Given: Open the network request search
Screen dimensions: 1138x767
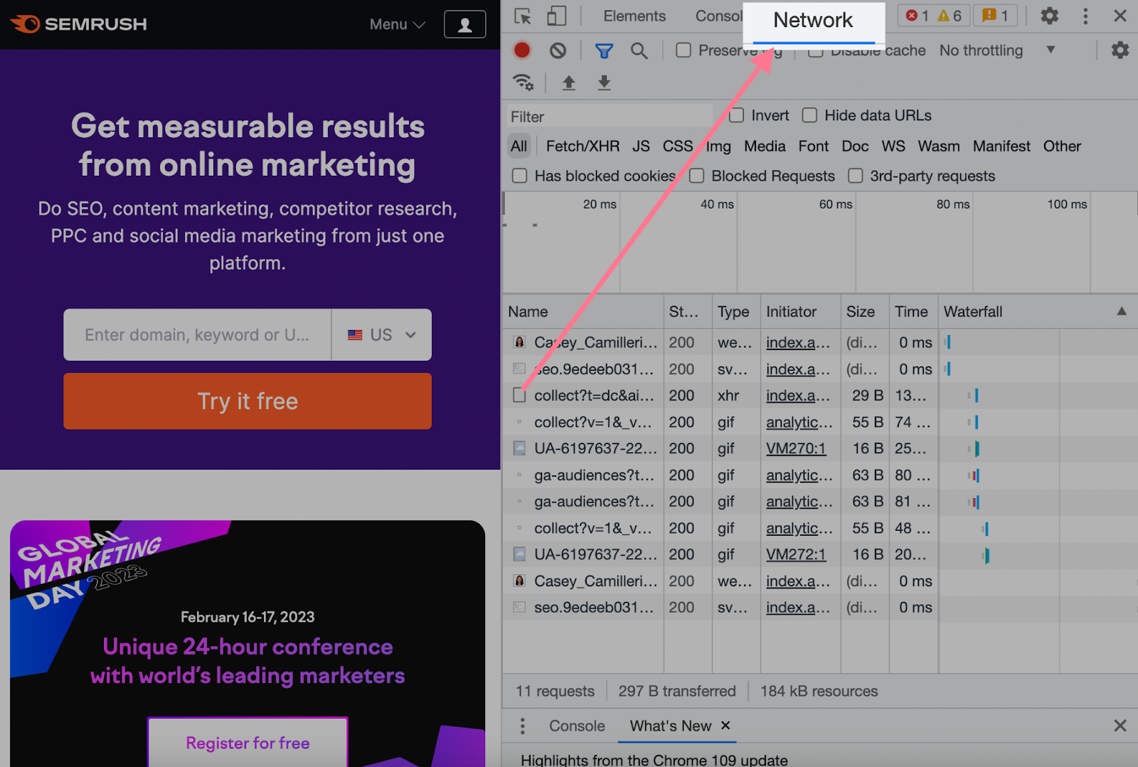Looking at the screenshot, I should click(639, 50).
